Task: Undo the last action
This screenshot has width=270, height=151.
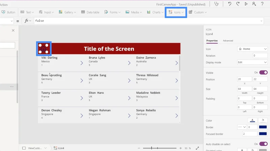Action: point(230,4)
